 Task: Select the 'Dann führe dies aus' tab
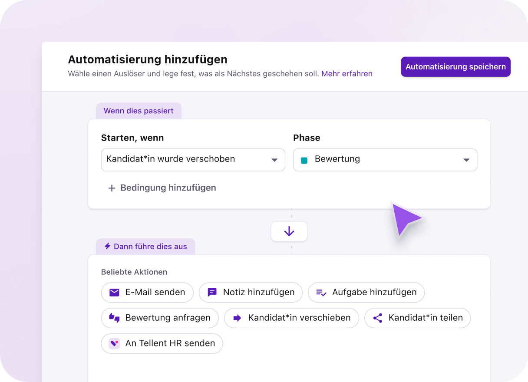(x=145, y=247)
